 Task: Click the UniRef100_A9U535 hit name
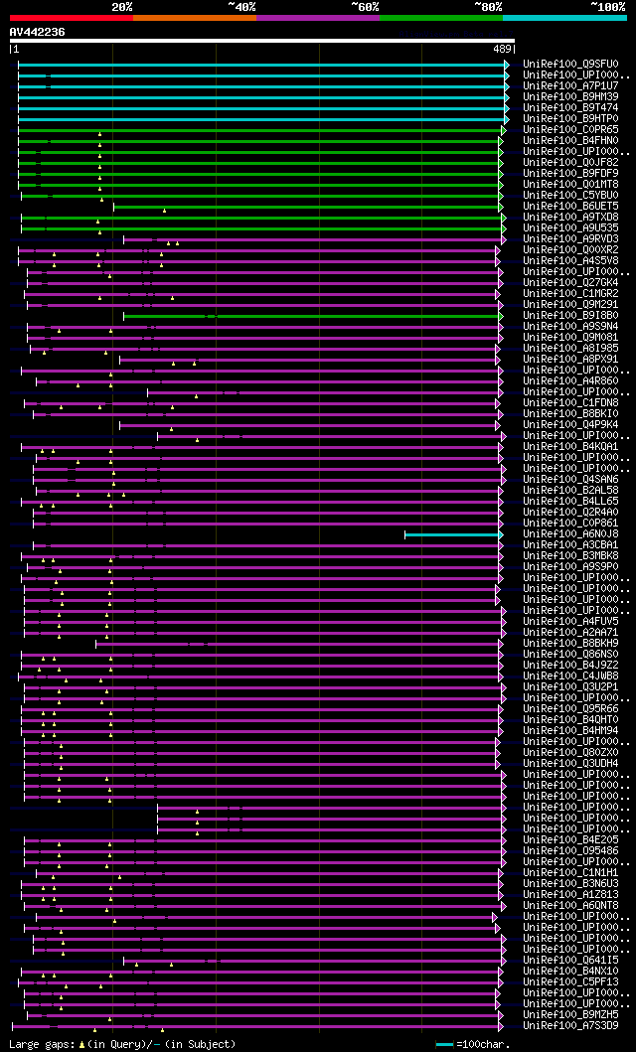571,228
